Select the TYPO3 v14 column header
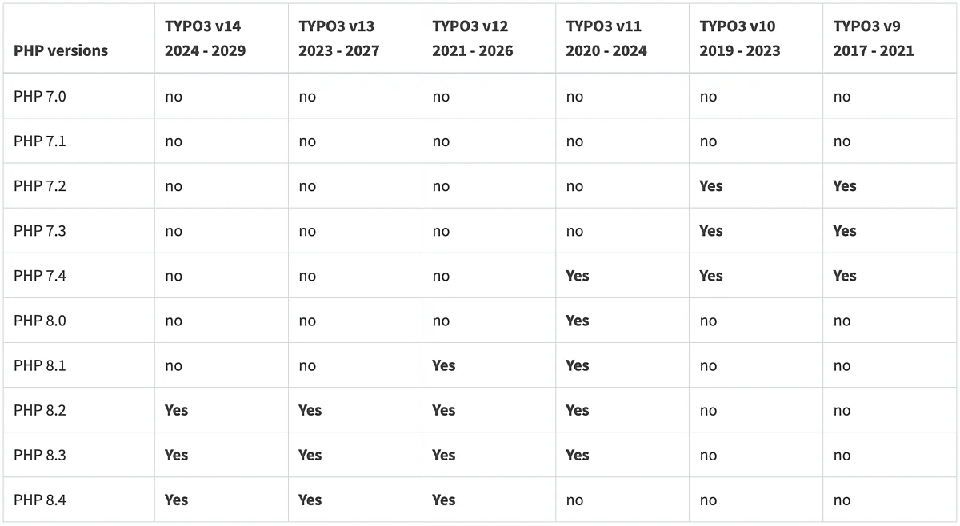This screenshot has height=526, width=960. click(x=205, y=38)
